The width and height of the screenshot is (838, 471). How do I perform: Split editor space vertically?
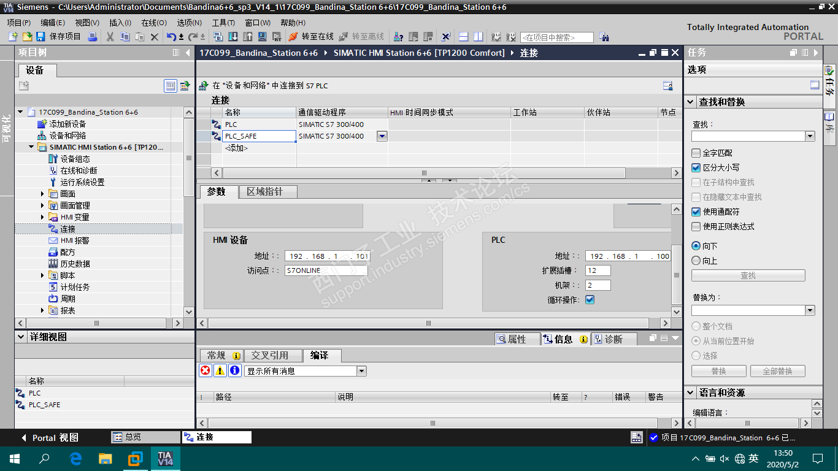pos(479,37)
